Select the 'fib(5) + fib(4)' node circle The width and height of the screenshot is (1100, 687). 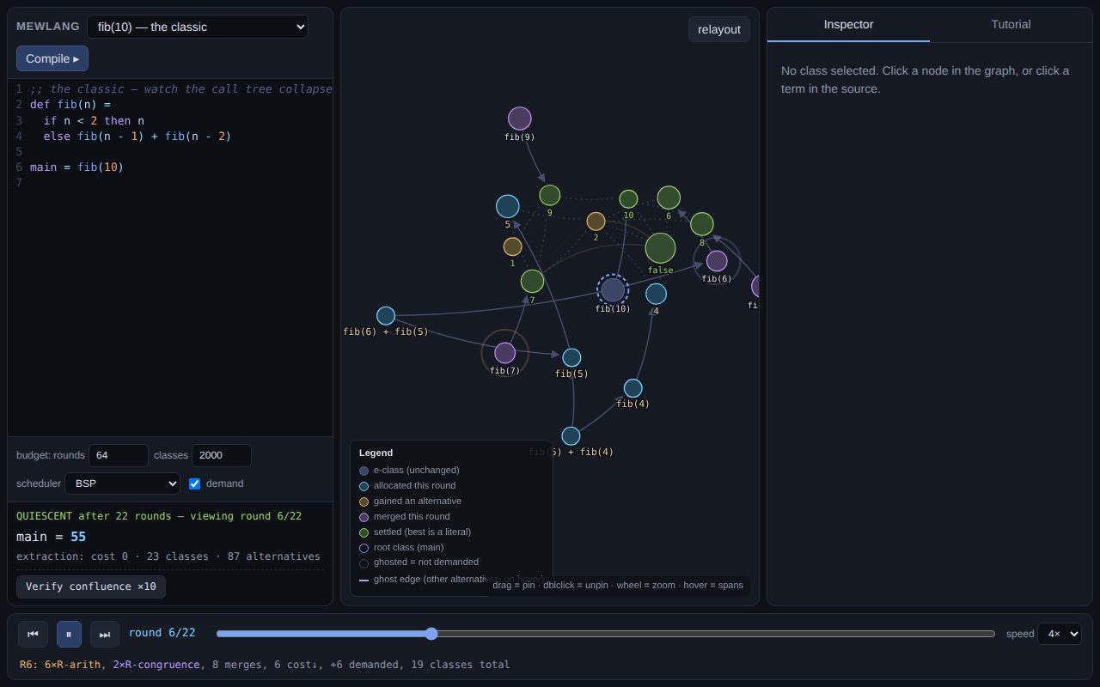pos(571,436)
